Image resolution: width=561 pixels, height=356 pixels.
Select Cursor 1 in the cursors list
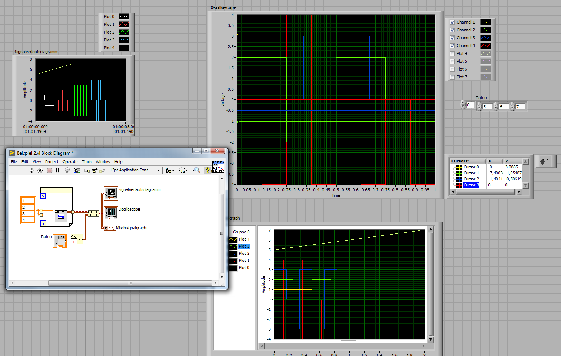(471, 173)
